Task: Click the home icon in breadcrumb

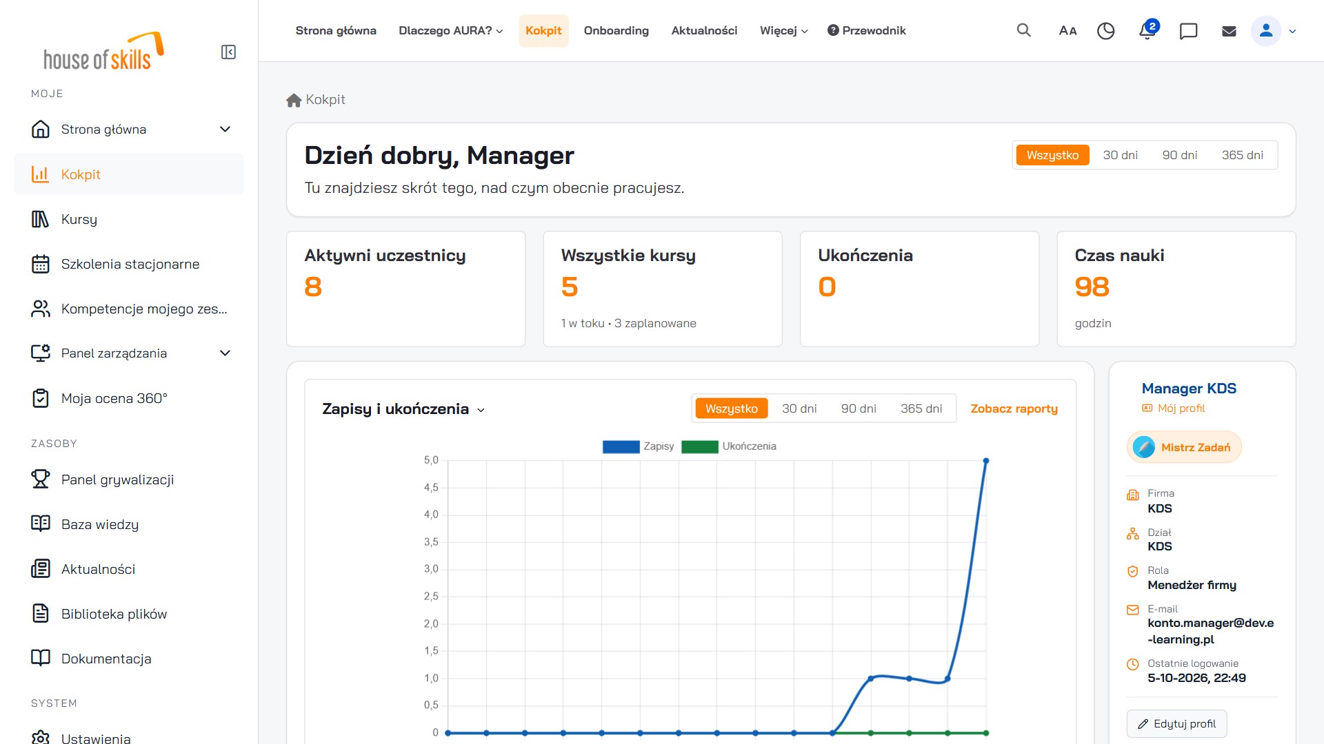Action: (x=294, y=100)
